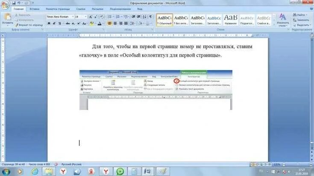The height and width of the screenshot is (176, 314).
Task: Toggle Bold (Ж) formatting
Action: click(x=49, y=23)
